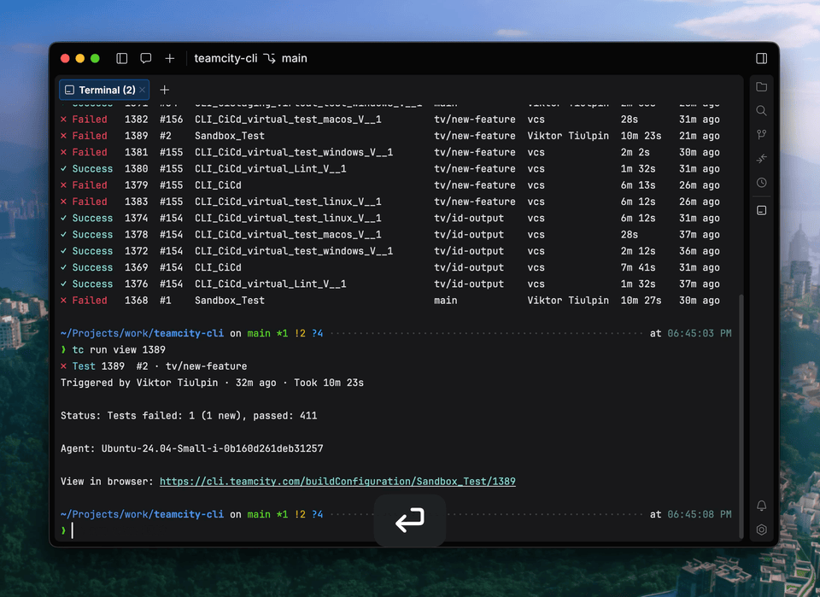
Task: Open the History clock icon
Action: pyautogui.click(x=761, y=183)
